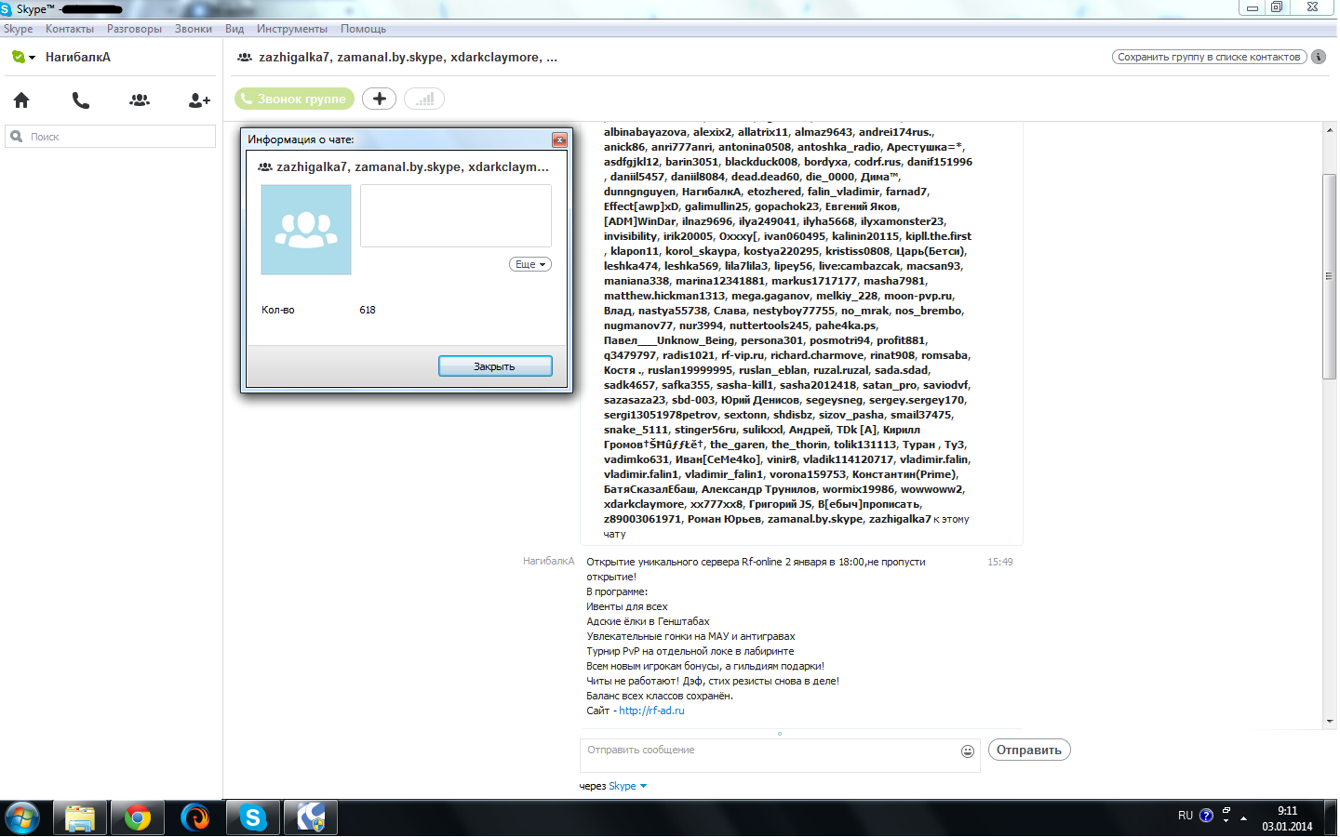Expand the Еще dropdown in dialog

click(530, 264)
